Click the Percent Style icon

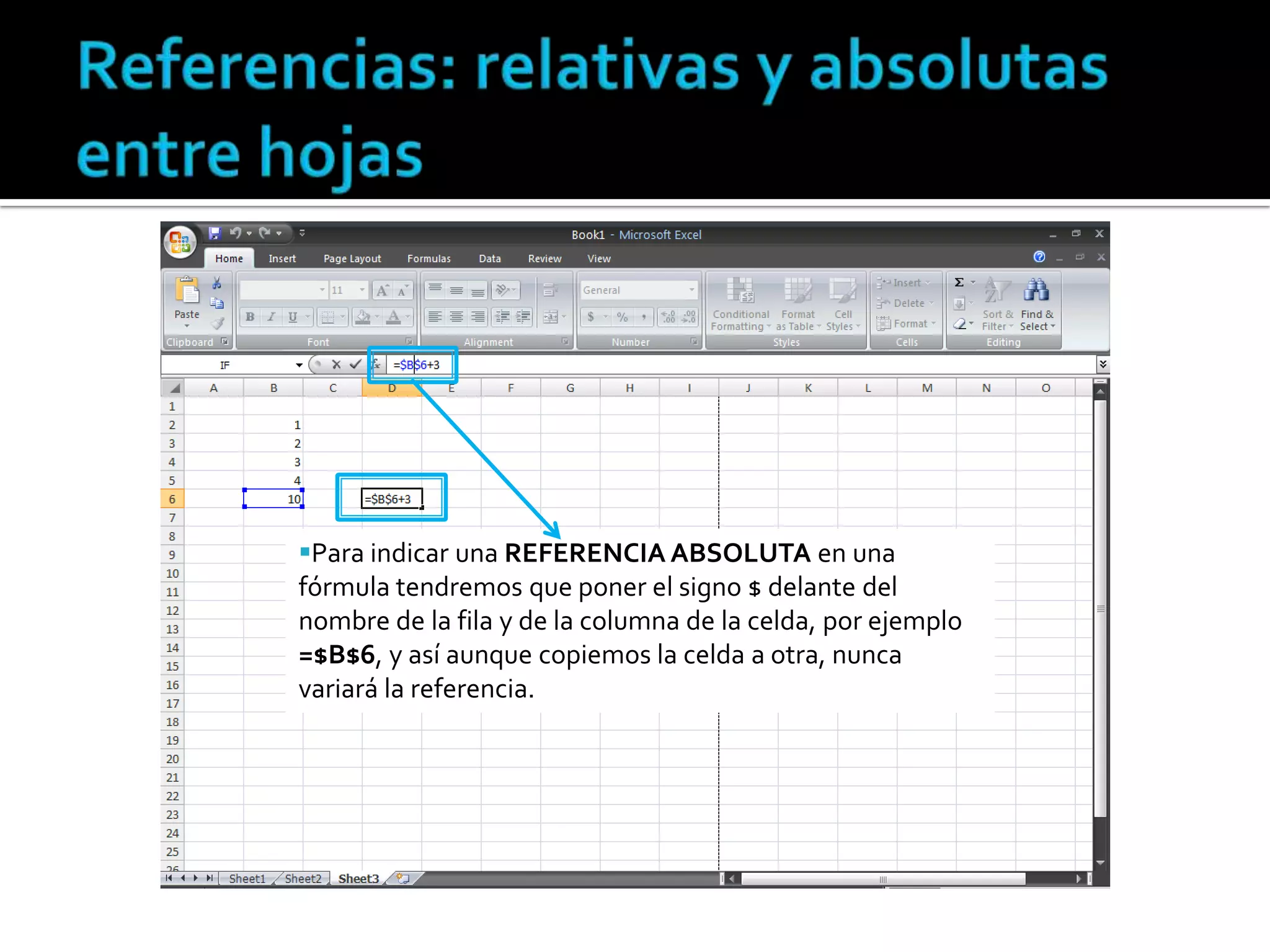click(x=623, y=317)
